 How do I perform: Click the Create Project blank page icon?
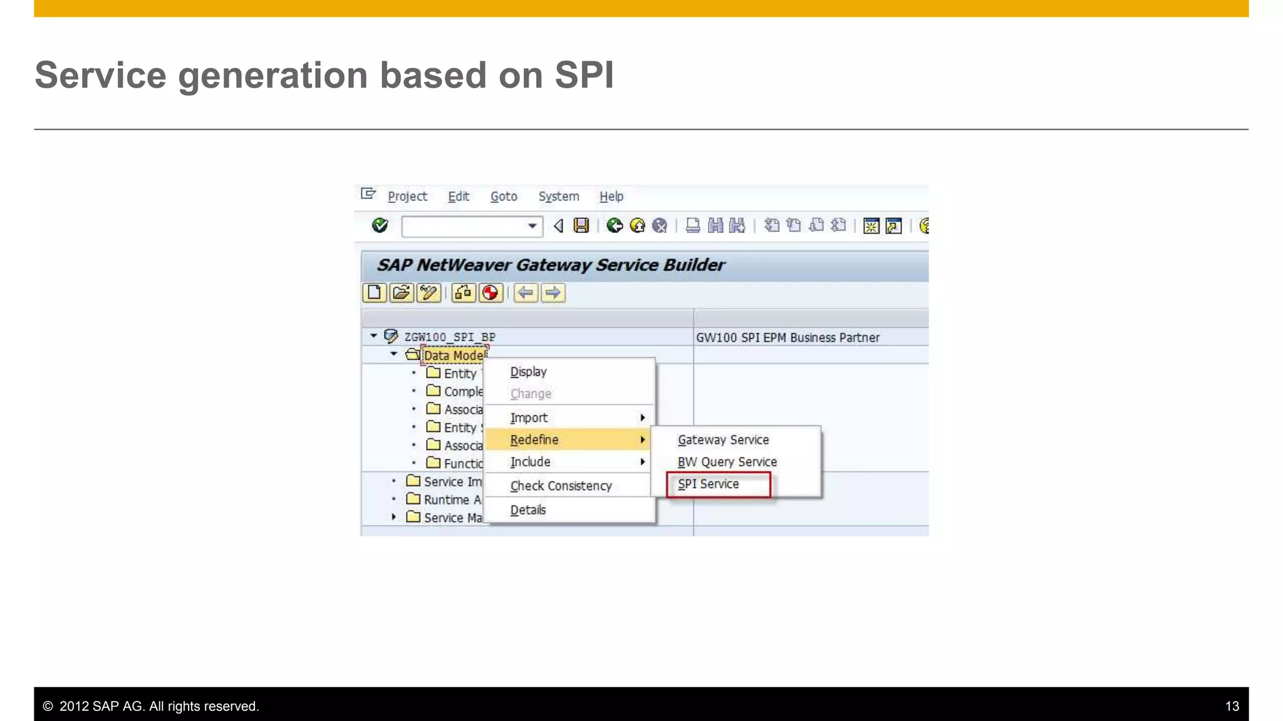(x=374, y=292)
